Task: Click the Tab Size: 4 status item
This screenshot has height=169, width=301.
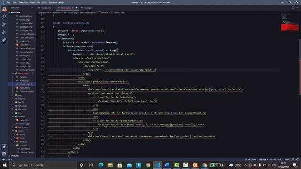Action: click(263, 160)
